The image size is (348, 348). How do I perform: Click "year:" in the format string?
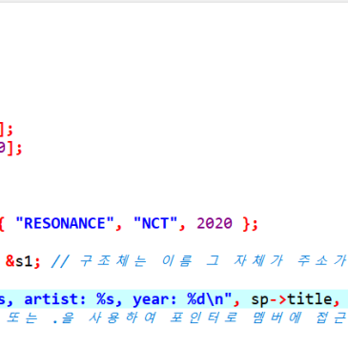[x=154, y=300]
